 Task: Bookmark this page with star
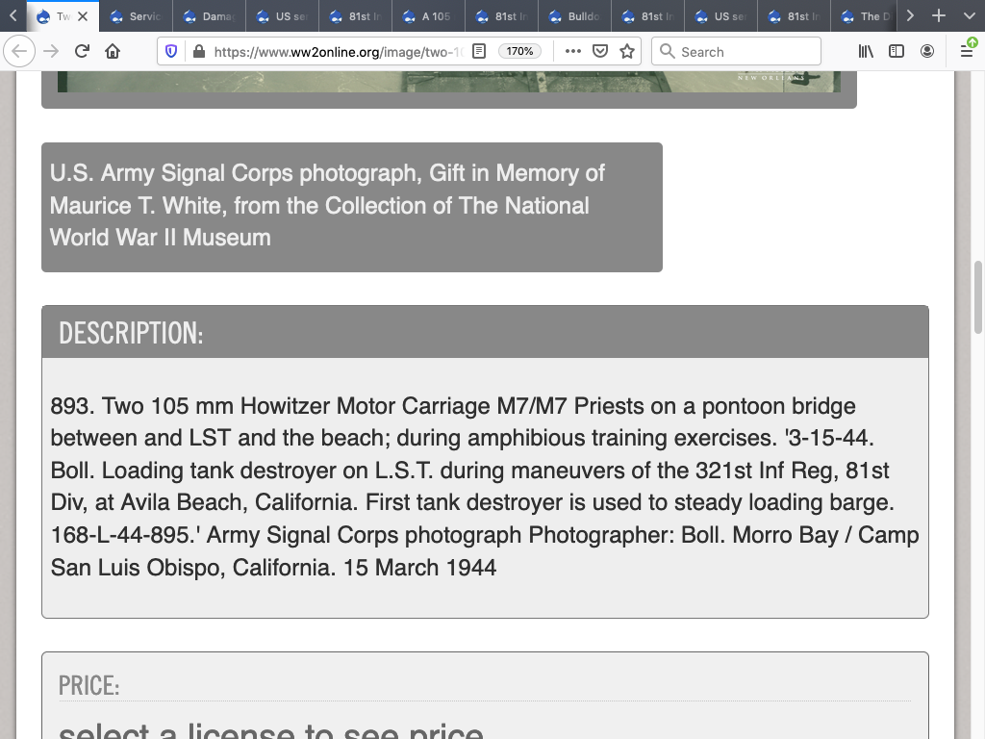click(x=627, y=51)
